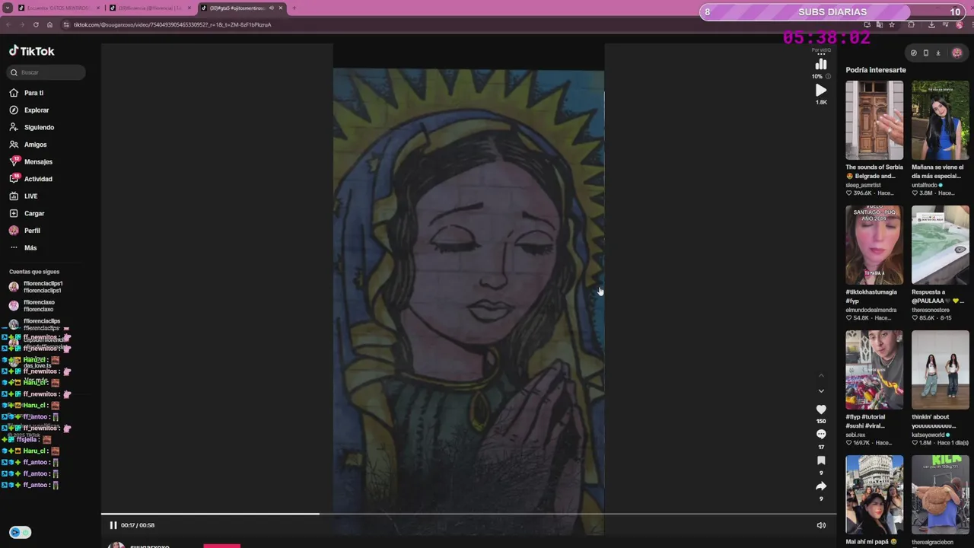Switch to the 'Encuentra OJITOS MENTIROSOS' tab
This screenshot has height=548, width=974.
(59, 8)
